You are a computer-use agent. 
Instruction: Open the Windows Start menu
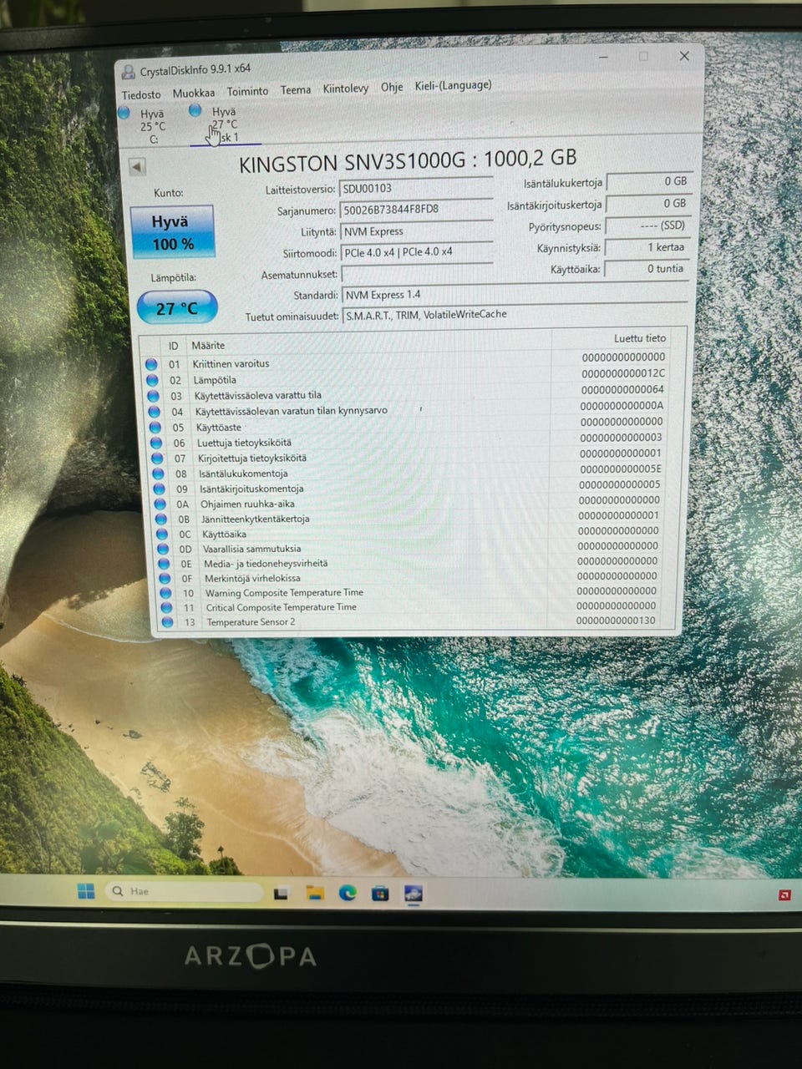86,891
